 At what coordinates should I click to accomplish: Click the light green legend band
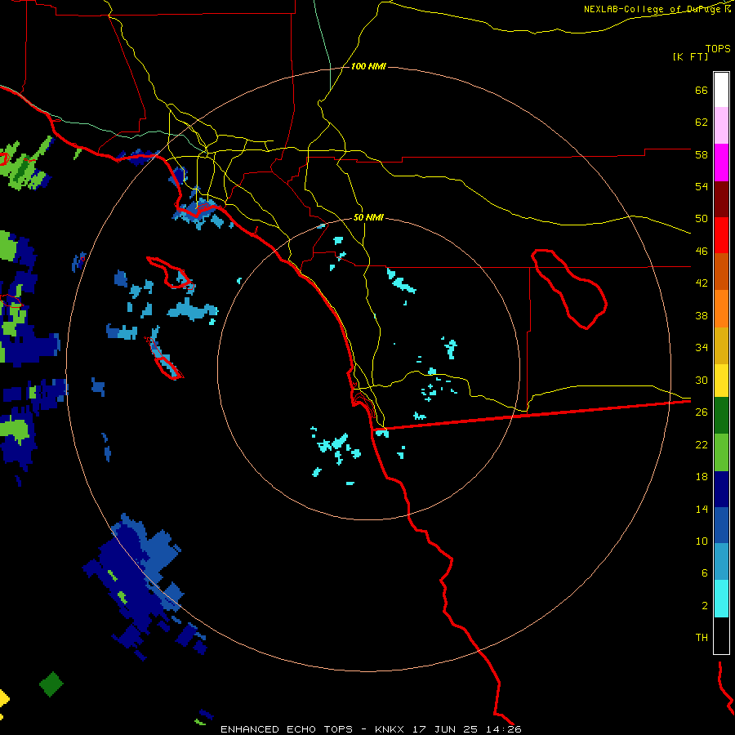721,452
